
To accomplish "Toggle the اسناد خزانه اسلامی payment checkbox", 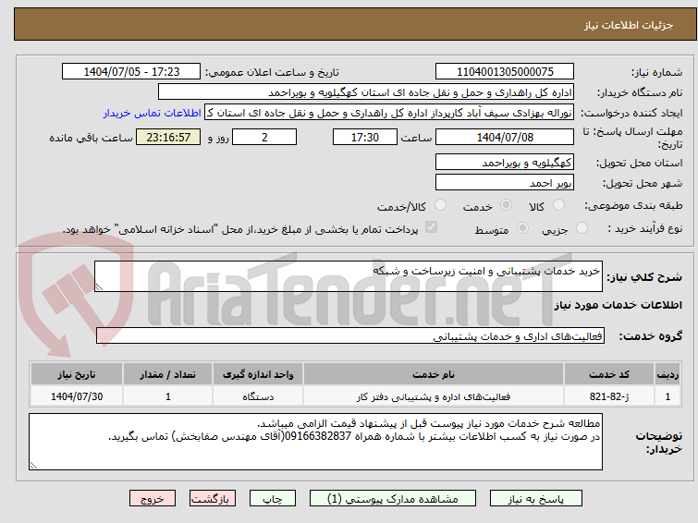I will coord(431,227).
